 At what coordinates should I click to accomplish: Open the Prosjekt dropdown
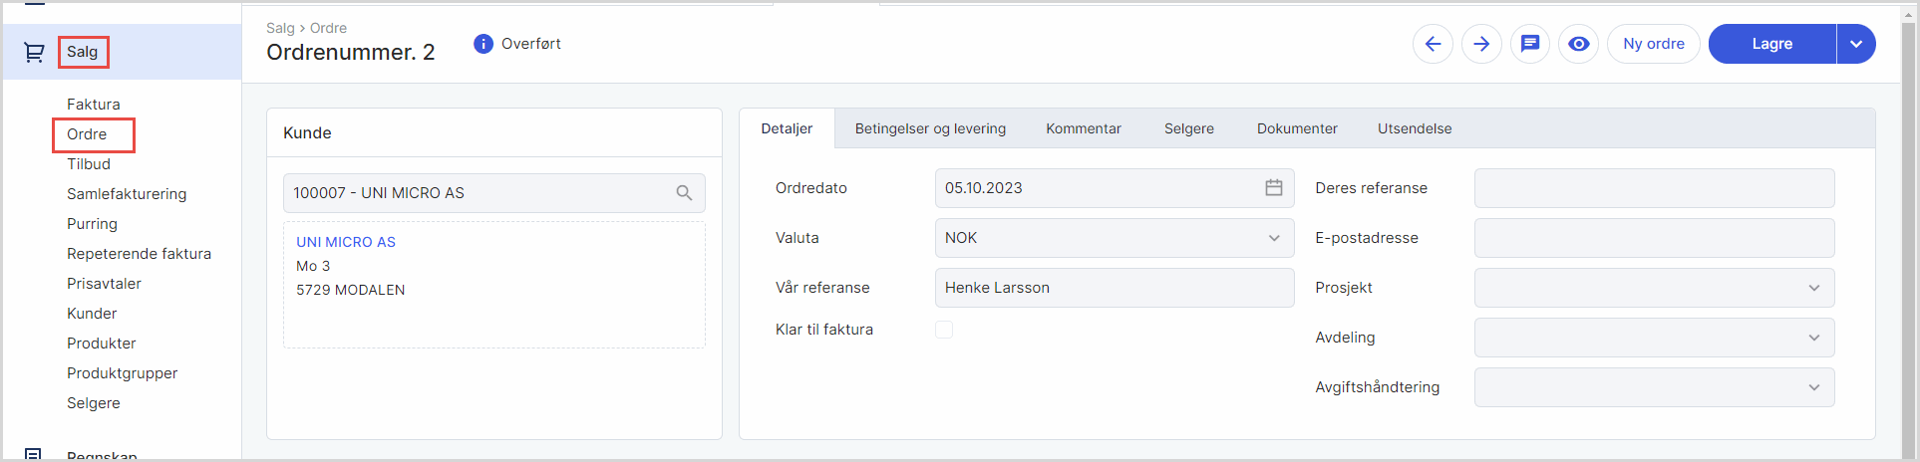(1813, 288)
